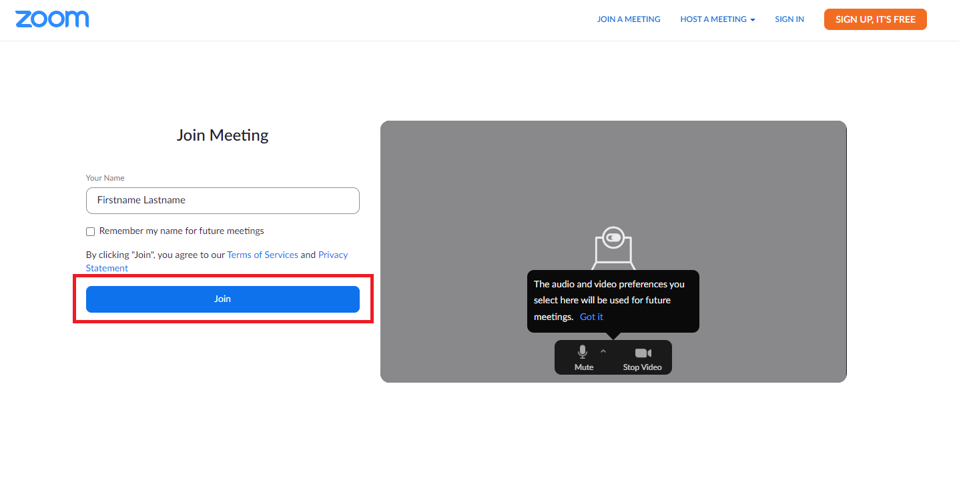959x500 pixels.
Task: Open JOIN A MEETING in top navigation
Action: (628, 19)
